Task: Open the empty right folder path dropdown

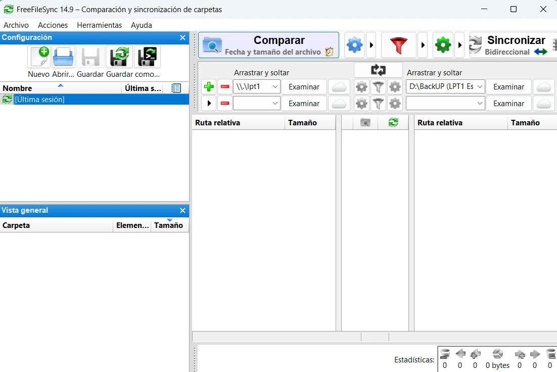Action: coord(480,104)
